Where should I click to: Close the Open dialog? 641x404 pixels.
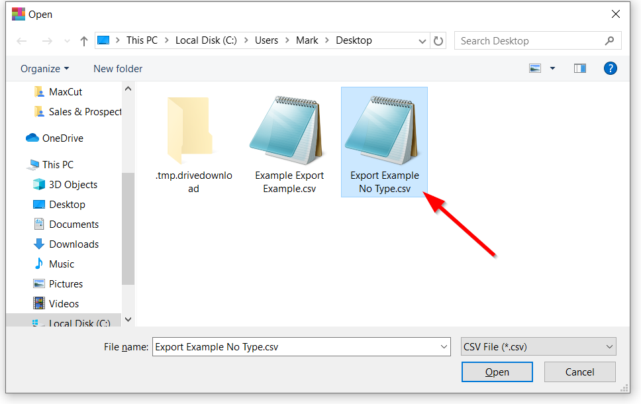[x=616, y=15]
